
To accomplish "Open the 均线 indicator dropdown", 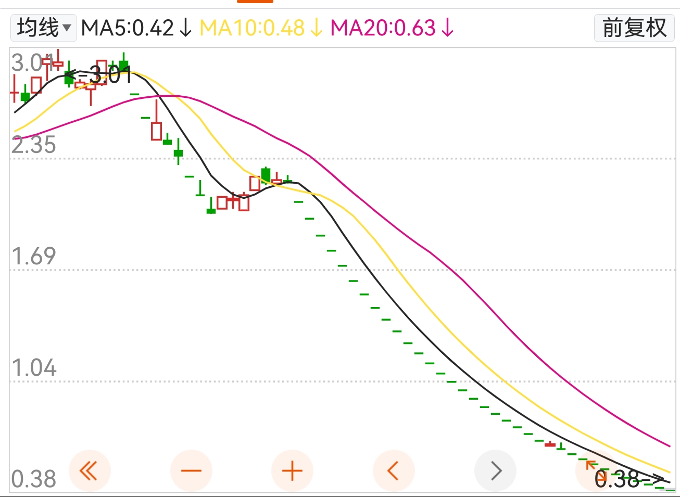I will pos(44,28).
